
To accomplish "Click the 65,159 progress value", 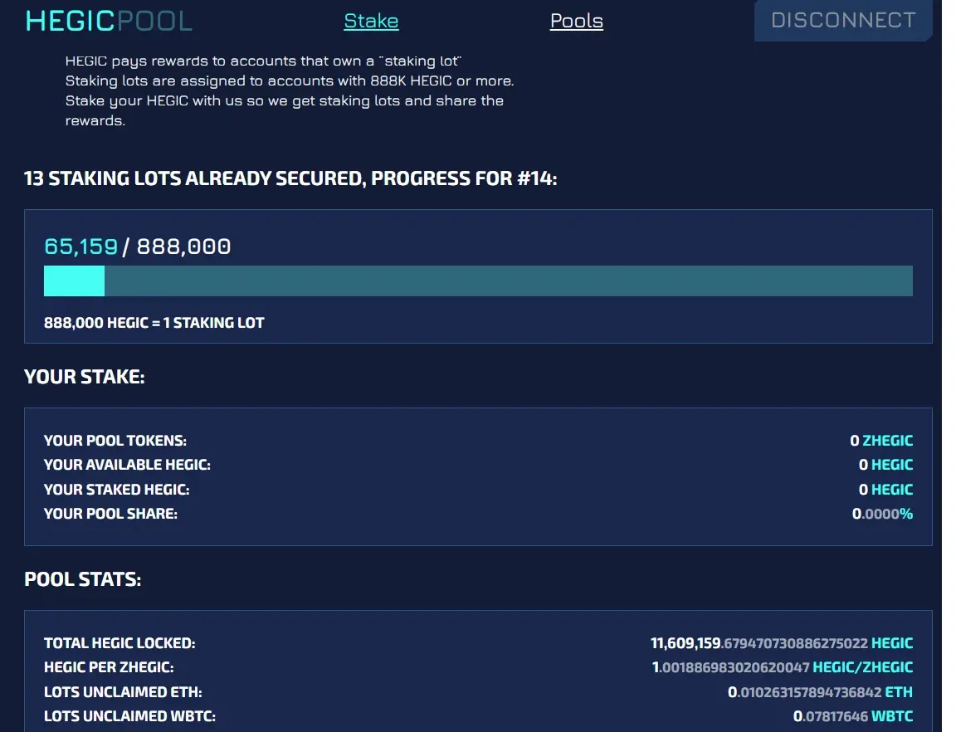I will click(80, 246).
